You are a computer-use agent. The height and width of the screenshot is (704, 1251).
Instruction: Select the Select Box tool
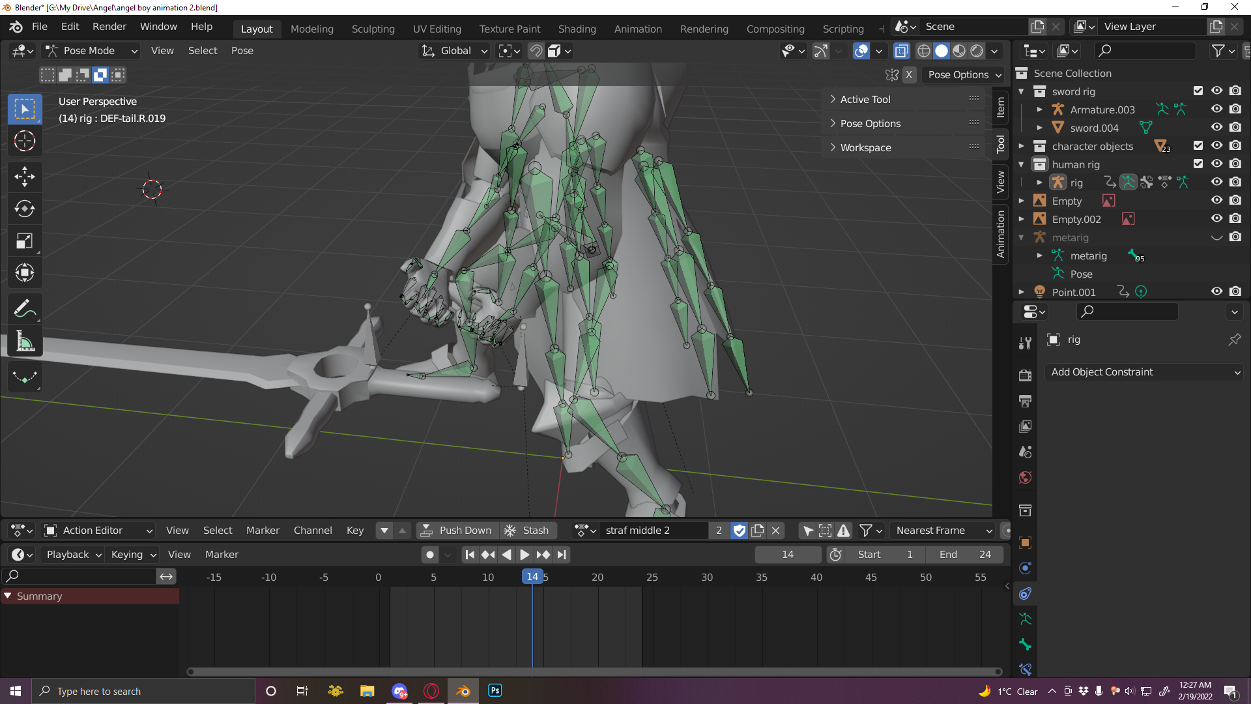click(x=25, y=109)
